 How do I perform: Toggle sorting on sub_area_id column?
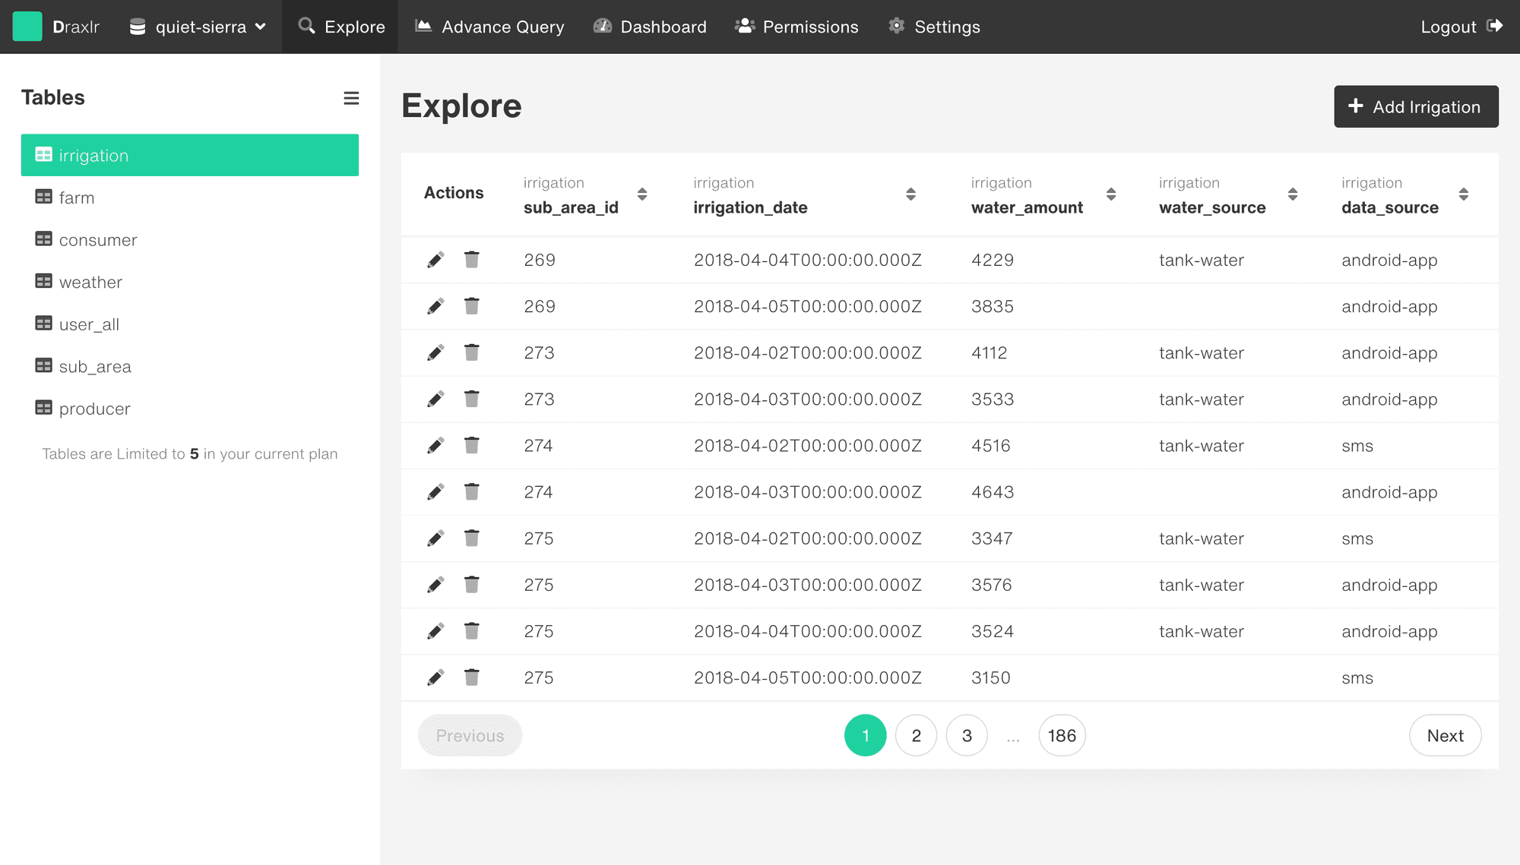point(642,194)
